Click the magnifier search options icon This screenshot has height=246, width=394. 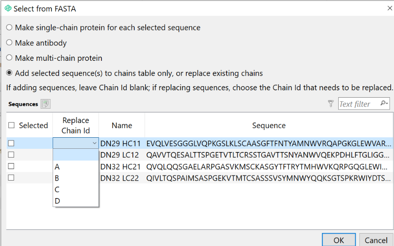[x=384, y=103]
